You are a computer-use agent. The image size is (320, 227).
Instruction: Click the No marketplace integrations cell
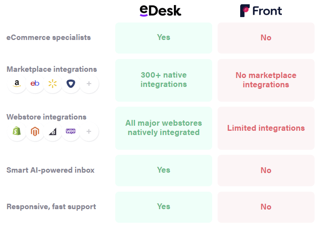[x=266, y=80]
